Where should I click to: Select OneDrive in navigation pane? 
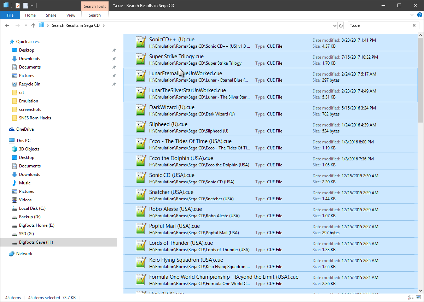pyautogui.click(x=25, y=129)
